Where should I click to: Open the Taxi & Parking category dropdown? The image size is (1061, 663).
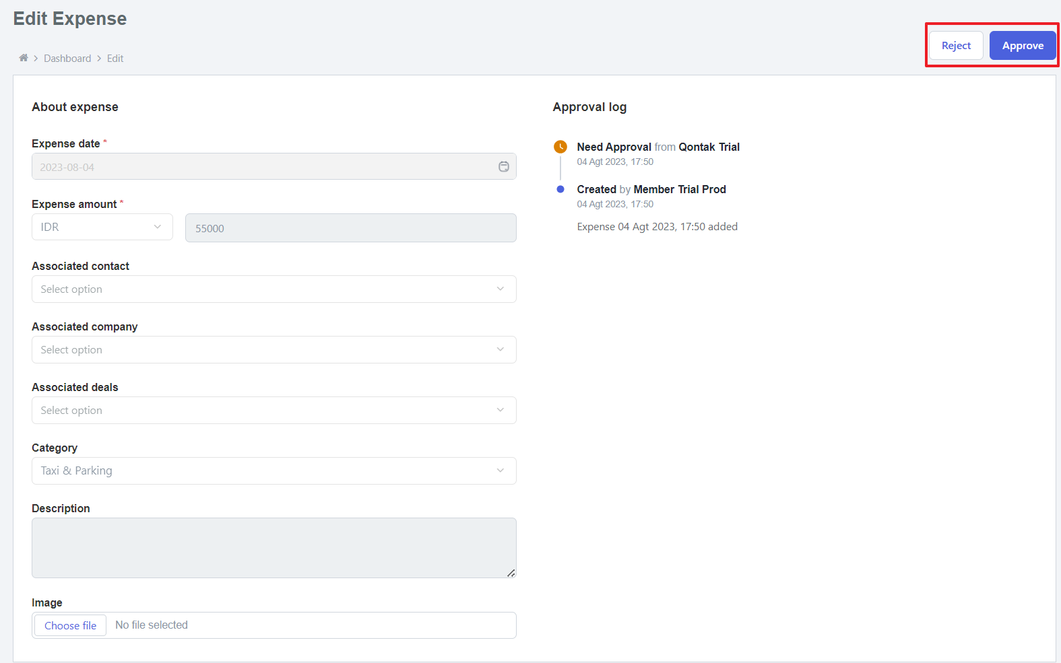point(274,471)
